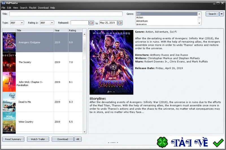Click the Released start date field
Viewport: 226px width, 150px height.
pos(79,23)
